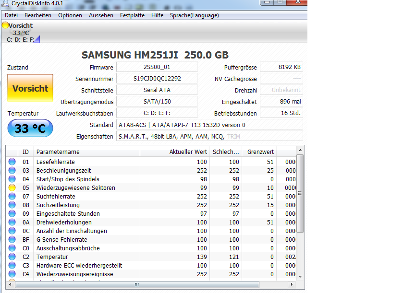The width and height of the screenshot is (415, 293).
Task: Click the status circle for Temperatur attribute row
Action: [12, 257]
